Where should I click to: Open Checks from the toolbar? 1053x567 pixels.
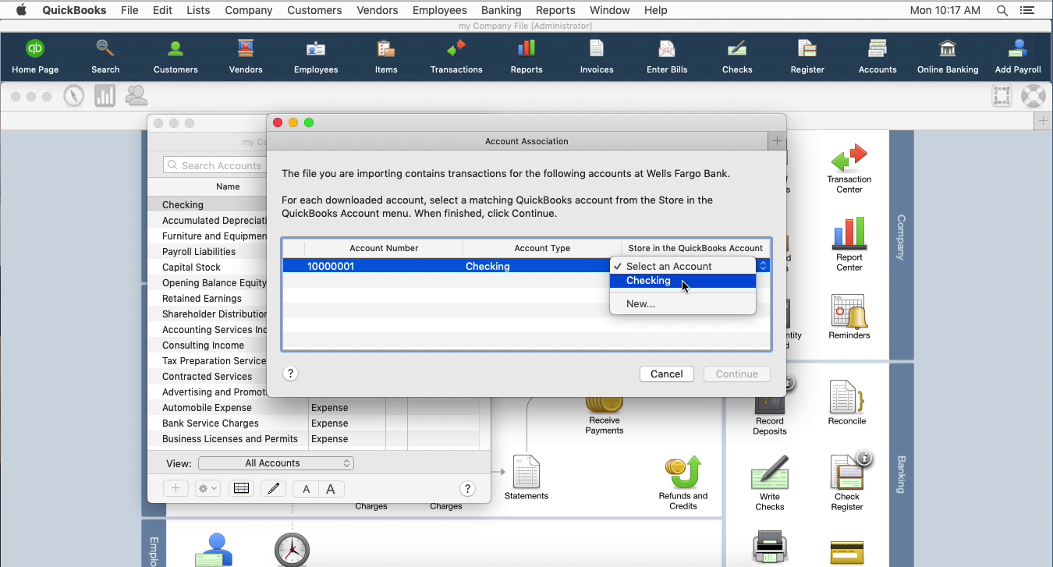[x=737, y=57]
